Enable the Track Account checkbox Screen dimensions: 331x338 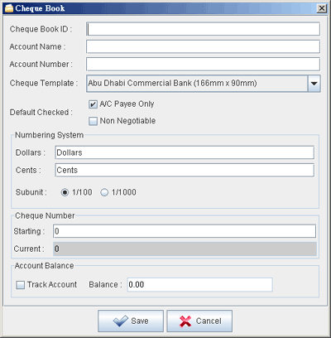click(21, 285)
